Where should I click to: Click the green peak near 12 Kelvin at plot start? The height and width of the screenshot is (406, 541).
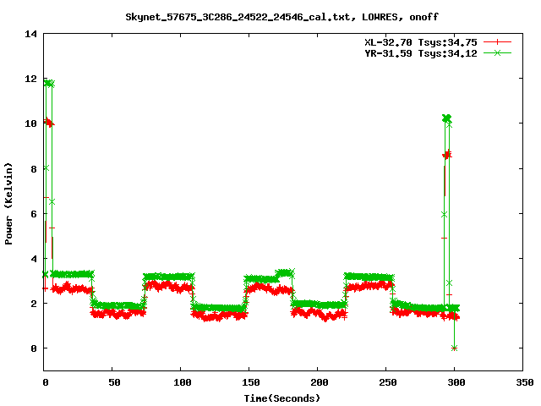point(49,83)
